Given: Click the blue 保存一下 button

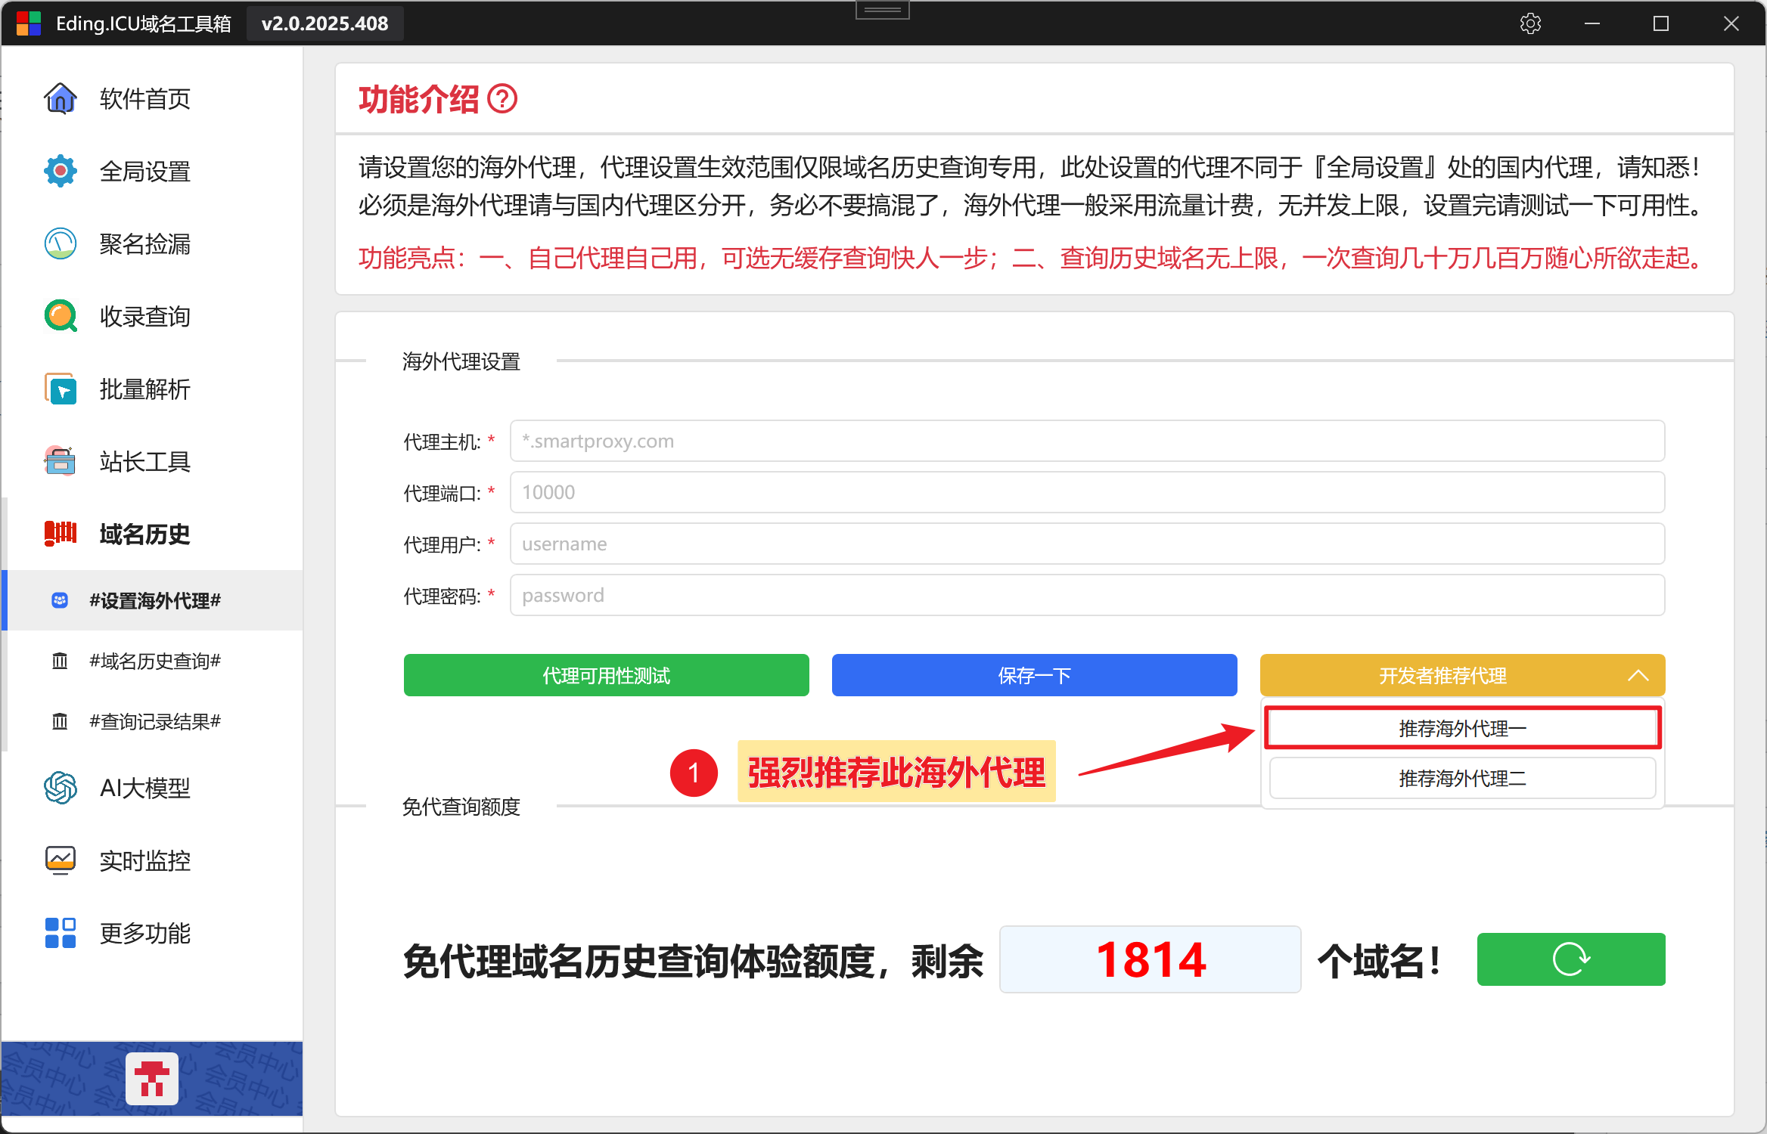Looking at the screenshot, I should click(x=1034, y=675).
